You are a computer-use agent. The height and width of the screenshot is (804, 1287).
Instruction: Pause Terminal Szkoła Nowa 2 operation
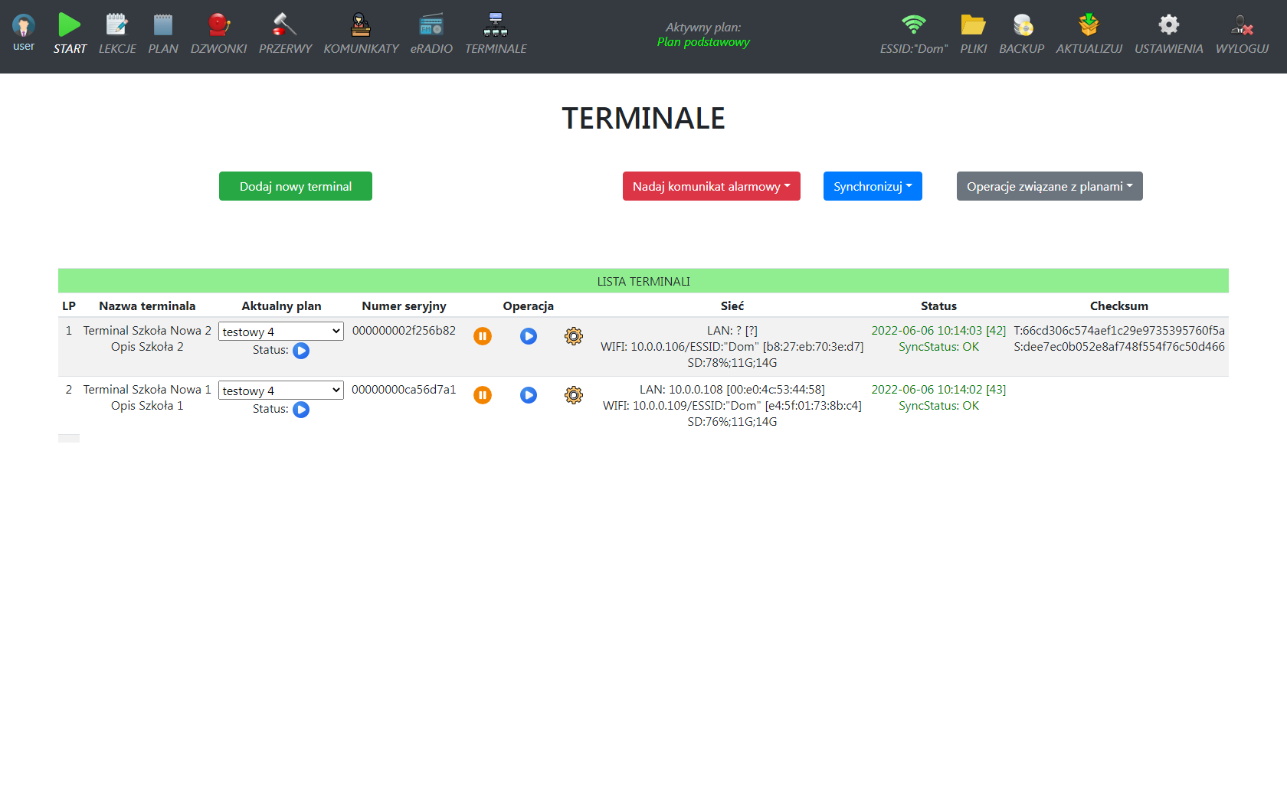pos(483,336)
